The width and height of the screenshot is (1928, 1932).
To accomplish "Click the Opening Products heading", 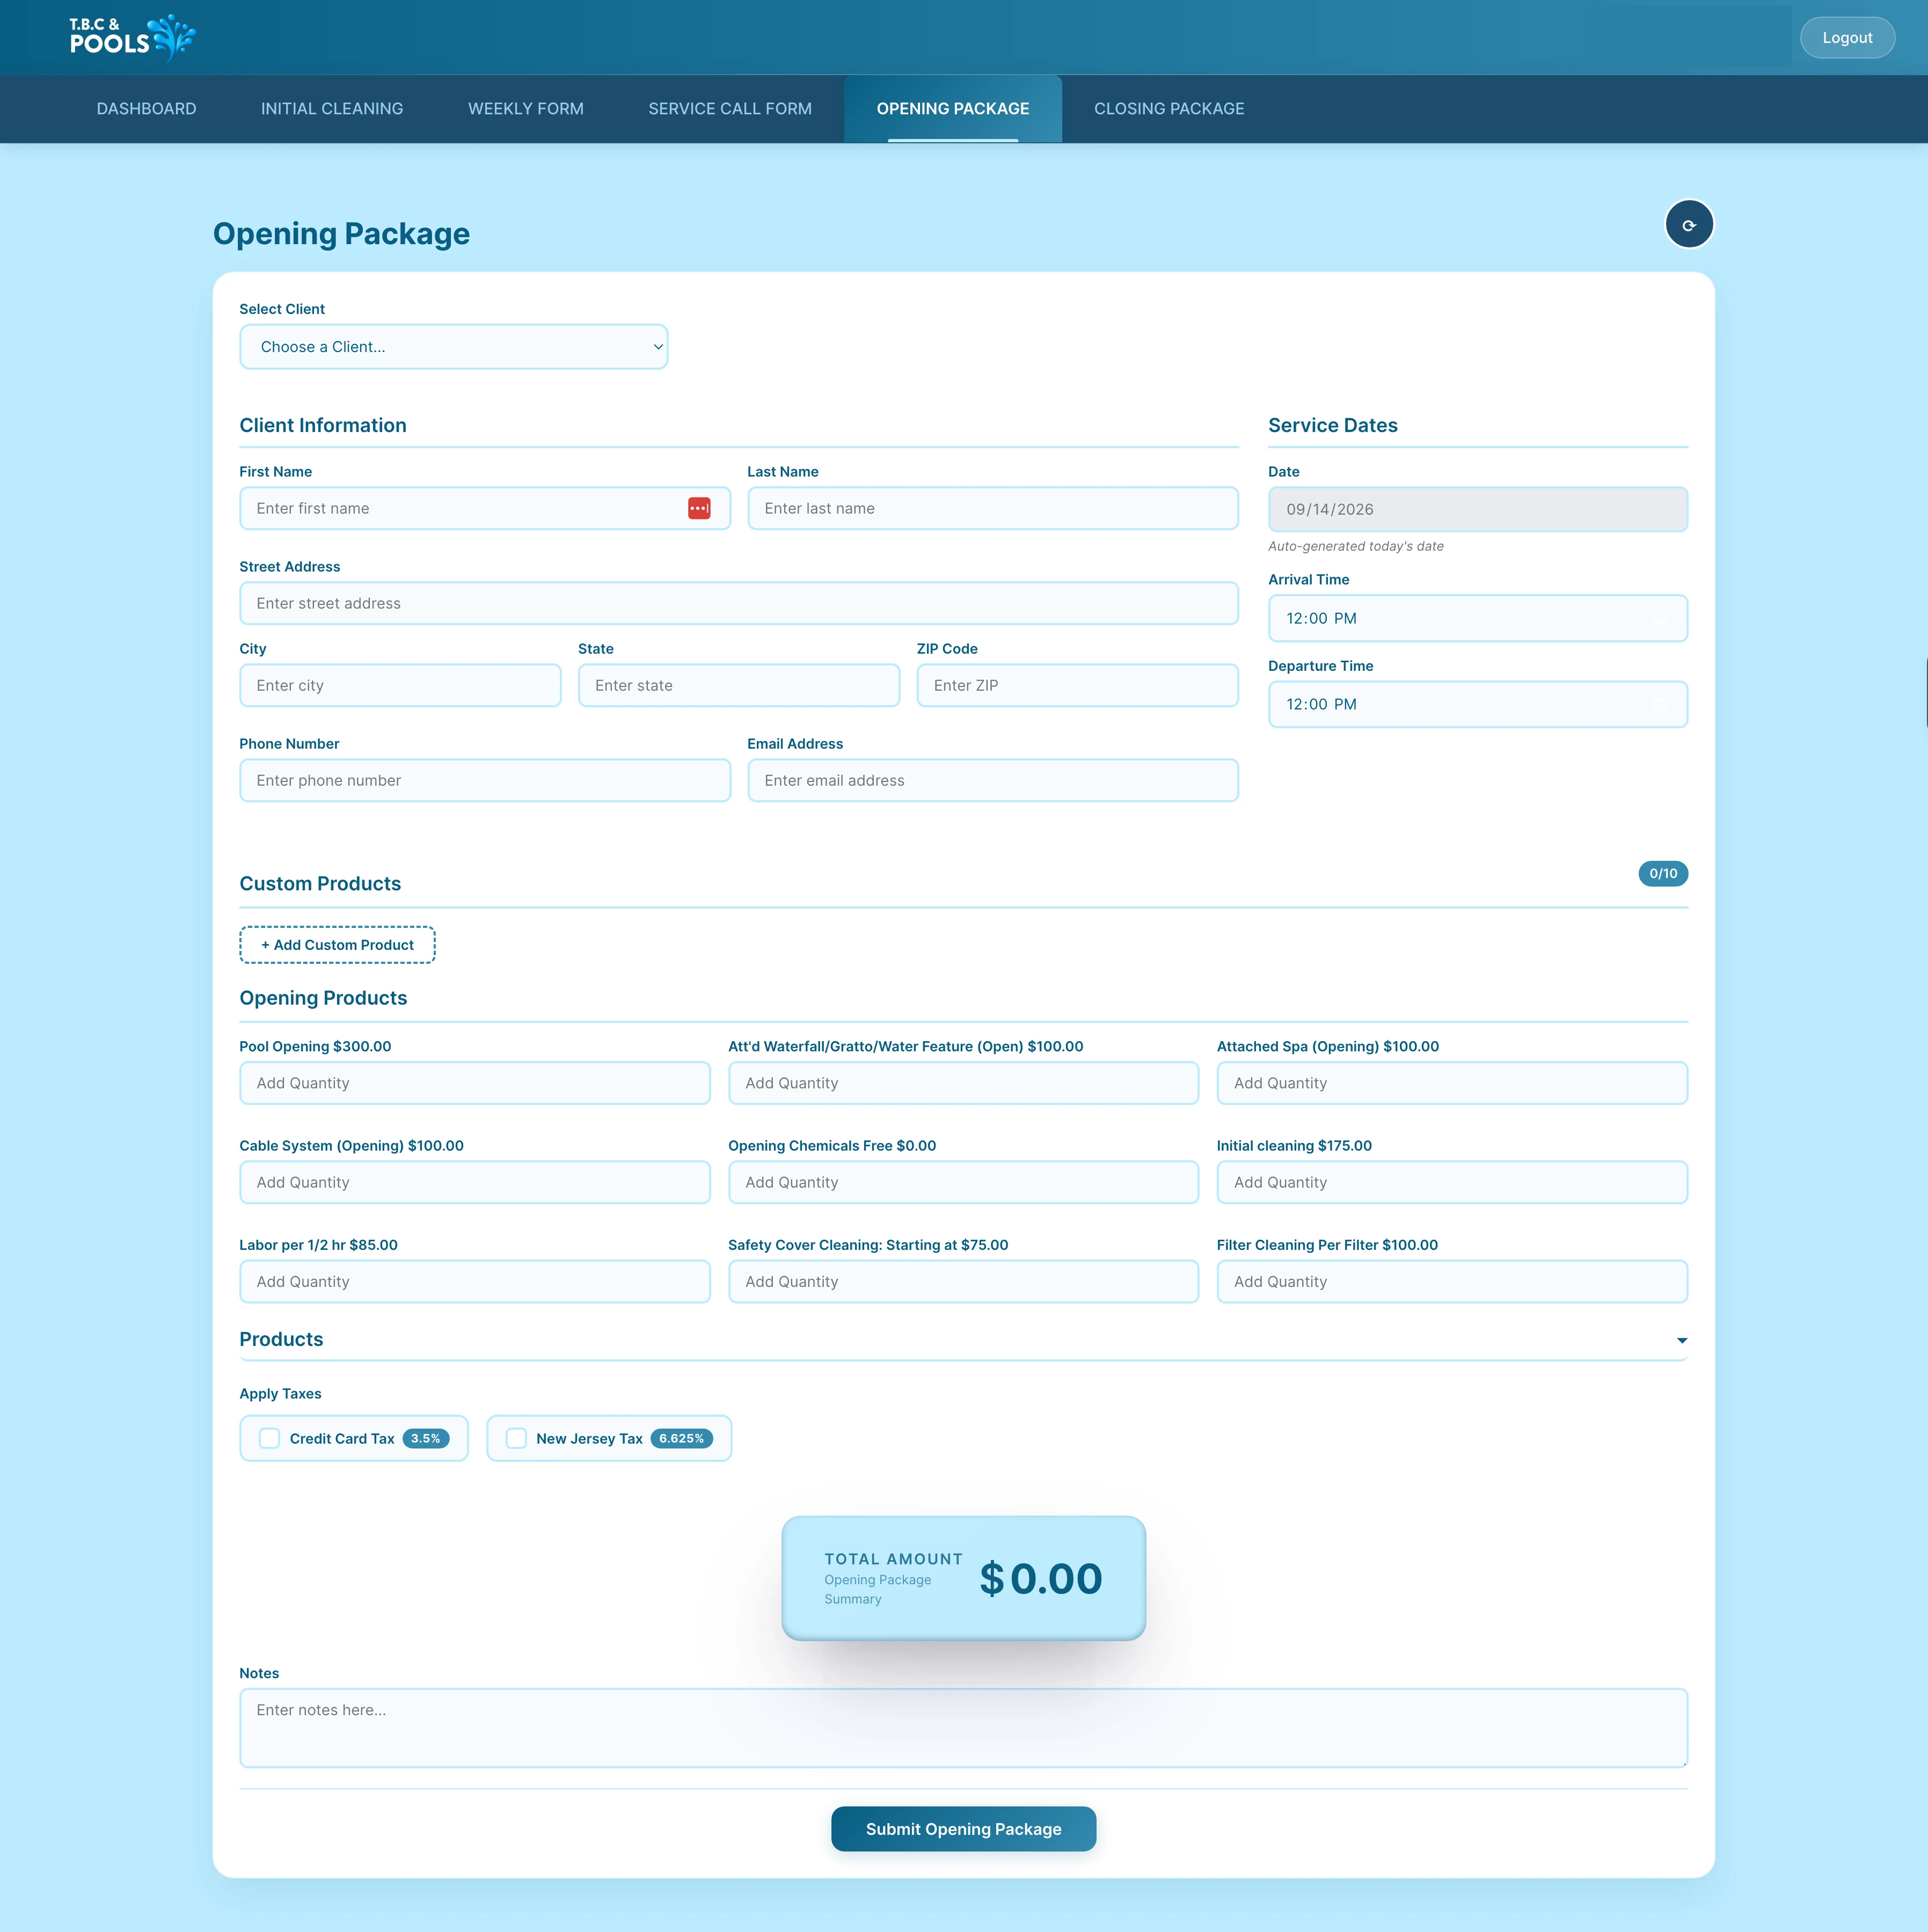I will coord(323,998).
